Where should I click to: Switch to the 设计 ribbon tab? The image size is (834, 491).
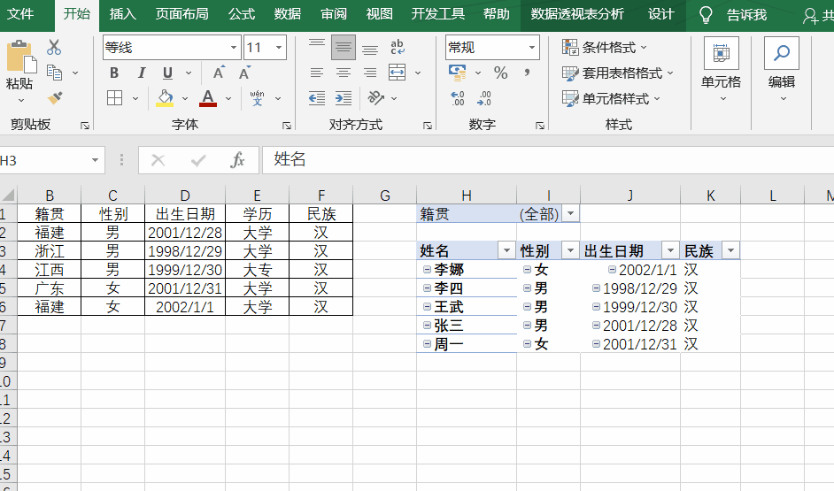[660, 14]
